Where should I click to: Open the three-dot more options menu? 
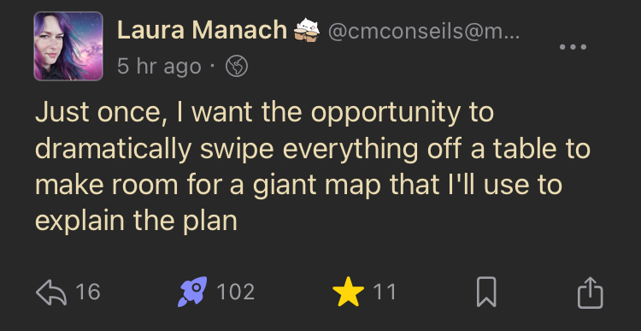[573, 47]
